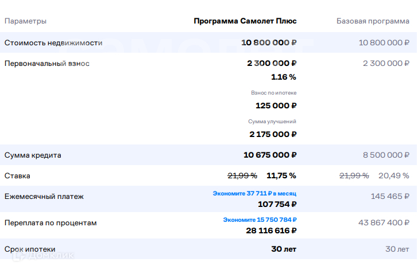Click the 'Срок ипотеки' row label
This screenshot has height=270, width=418.
(30, 249)
